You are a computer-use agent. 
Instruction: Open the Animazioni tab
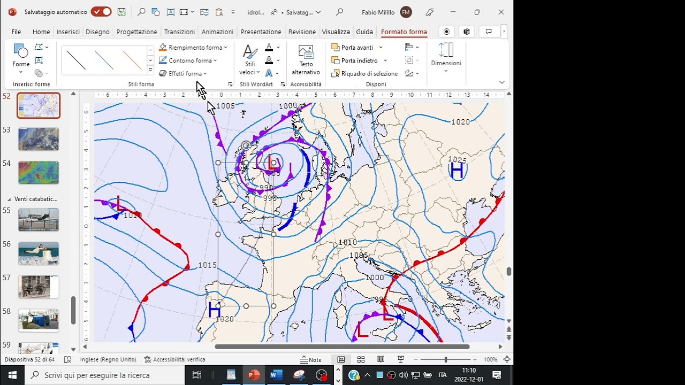tap(217, 32)
